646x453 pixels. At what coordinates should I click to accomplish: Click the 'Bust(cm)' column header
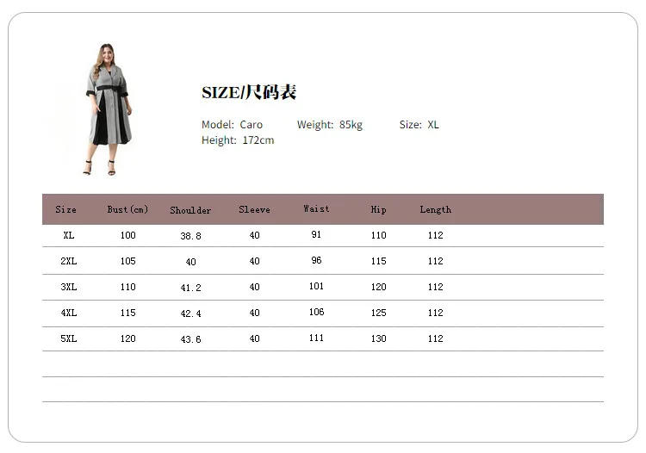coord(127,209)
